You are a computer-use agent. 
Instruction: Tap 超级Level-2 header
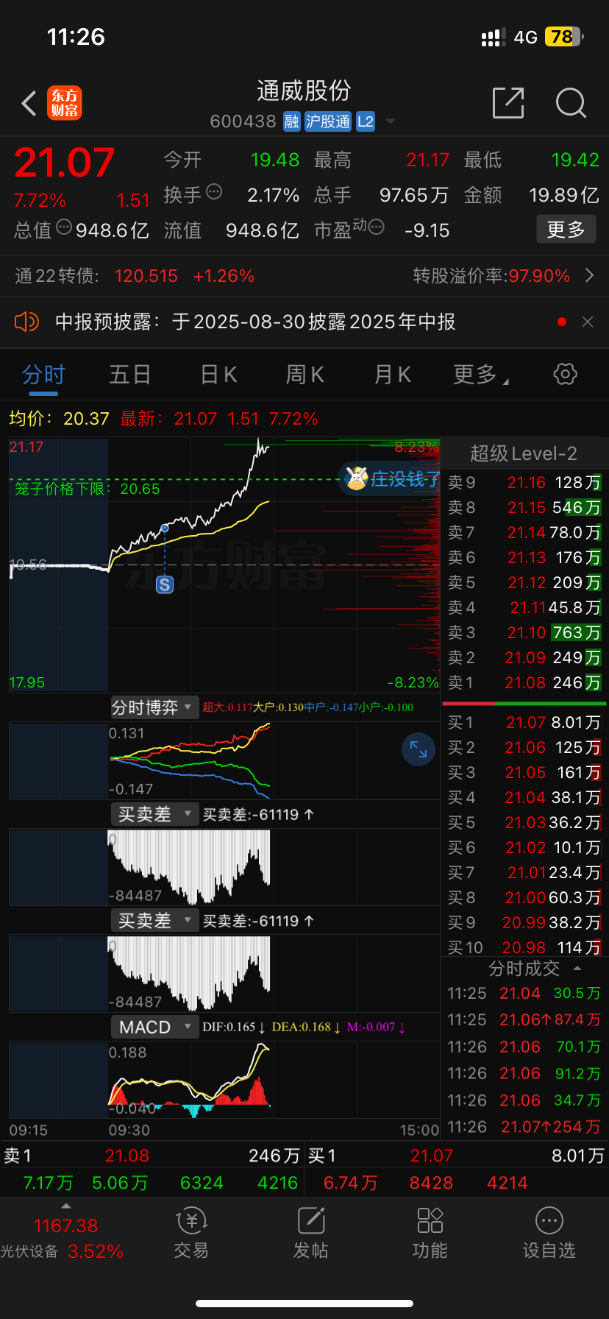(524, 453)
